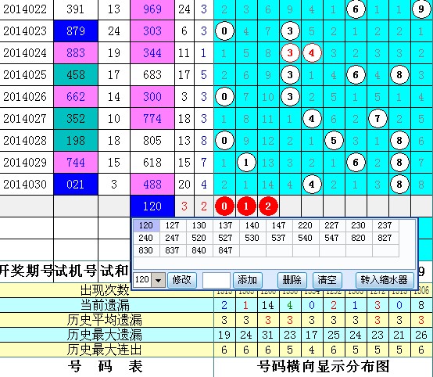Image resolution: width=433 pixels, height=377 pixels.
Task: Click circled 5 in row 2014028
Action: pos(334,141)
